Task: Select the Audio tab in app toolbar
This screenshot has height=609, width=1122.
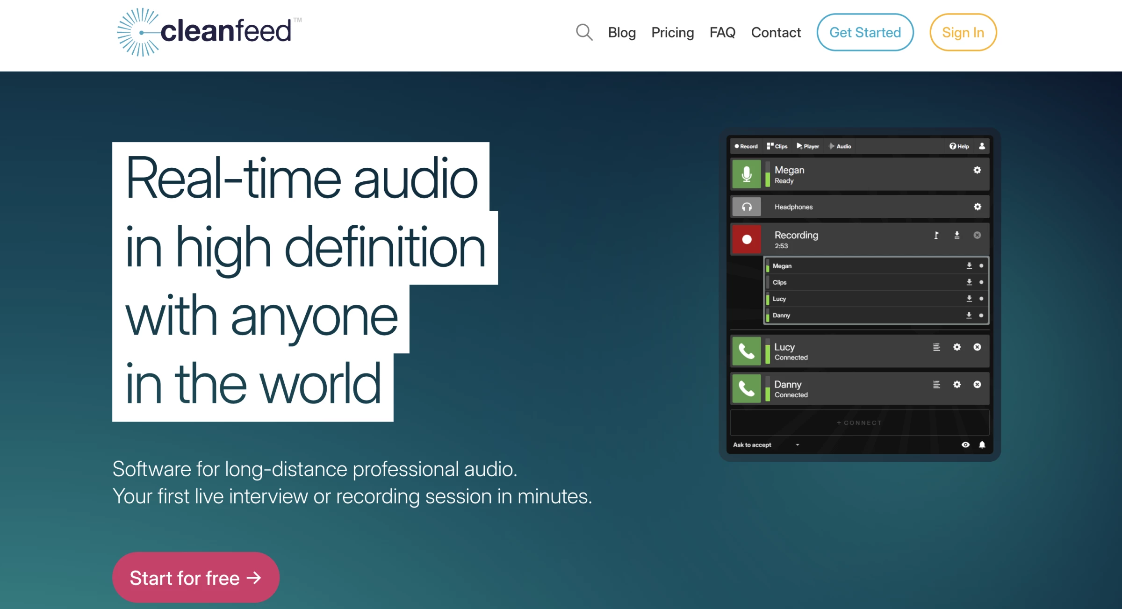Action: 840,146
